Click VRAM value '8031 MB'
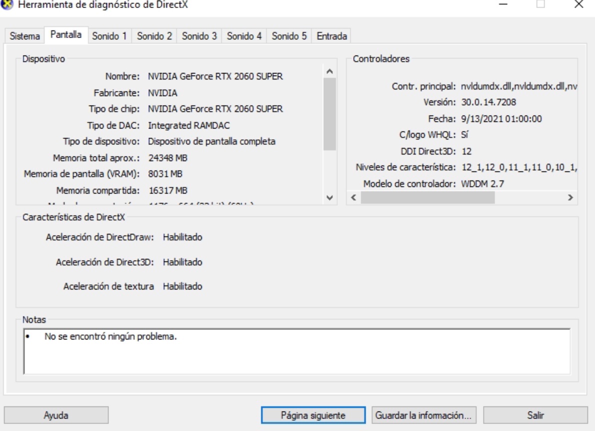Image resolution: width=595 pixels, height=431 pixels. point(165,174)
